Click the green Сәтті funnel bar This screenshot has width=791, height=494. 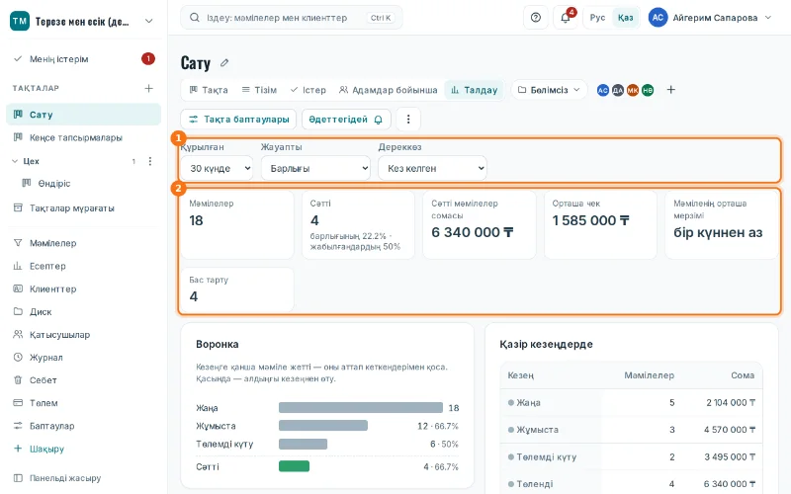point(294,466)
